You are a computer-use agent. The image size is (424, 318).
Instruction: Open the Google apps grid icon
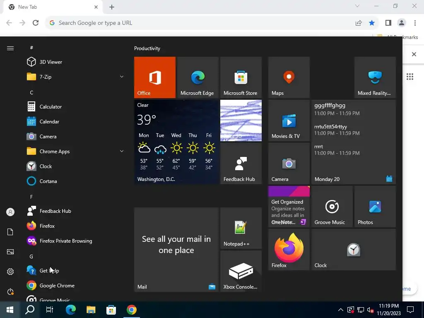point(410,77)
